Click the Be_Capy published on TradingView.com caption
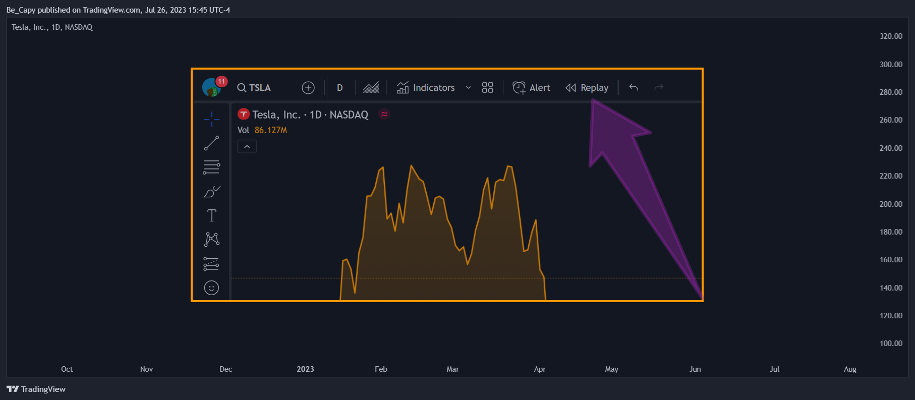 (x=118, y=10)
